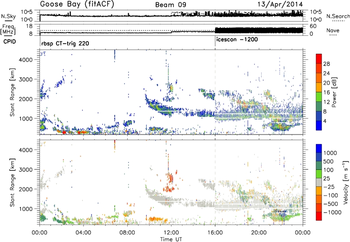Click the '04:00' time axis label
Viewport: 350px width, 242px height.
[84, 233]
